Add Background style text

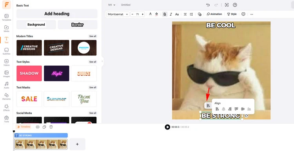36,25
